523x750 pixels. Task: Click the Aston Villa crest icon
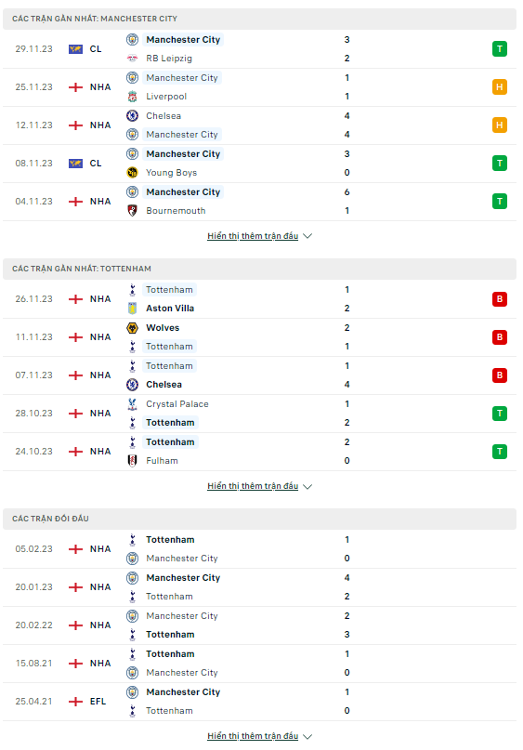click(x=133, y=309)
